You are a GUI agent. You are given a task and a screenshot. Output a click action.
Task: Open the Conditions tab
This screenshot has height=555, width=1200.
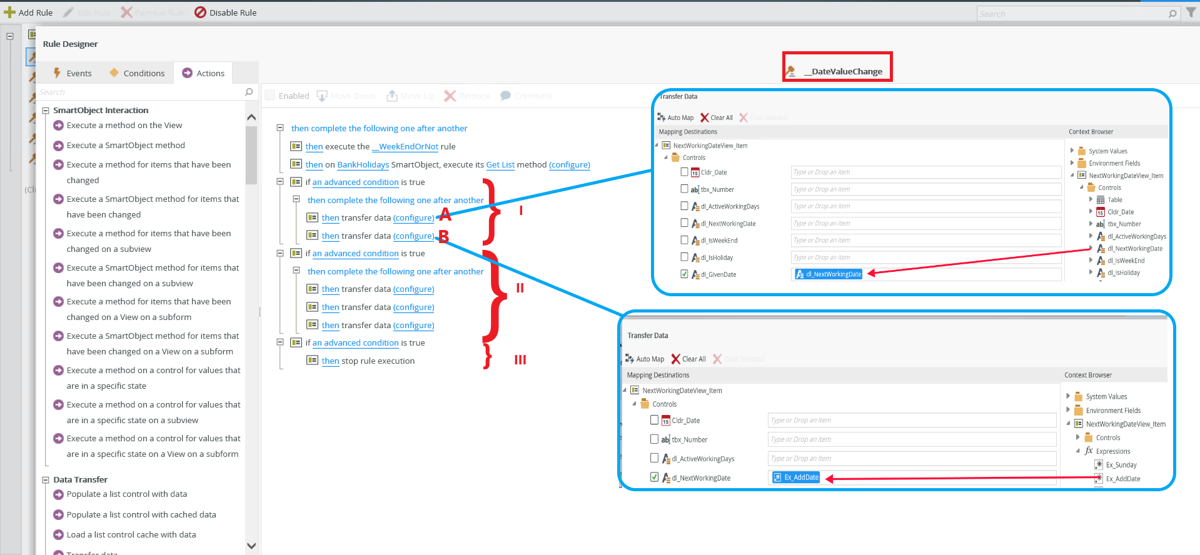click(x=138, y=73)
